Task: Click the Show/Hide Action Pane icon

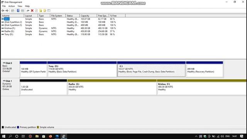Action: point(22,10)
